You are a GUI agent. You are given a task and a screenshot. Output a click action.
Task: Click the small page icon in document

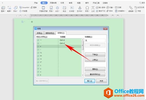click(22, 22)
